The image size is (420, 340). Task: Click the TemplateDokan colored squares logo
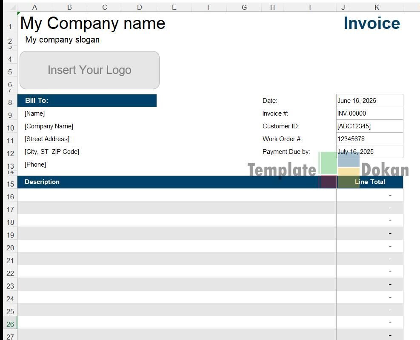pyautogui.click(x=340, y=169)
